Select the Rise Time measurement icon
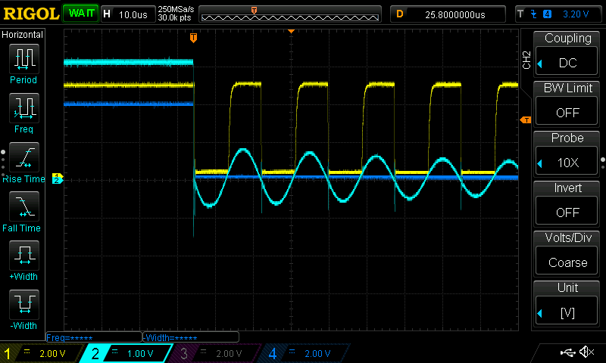Viewport: 606px width, 363px height. 24,157
